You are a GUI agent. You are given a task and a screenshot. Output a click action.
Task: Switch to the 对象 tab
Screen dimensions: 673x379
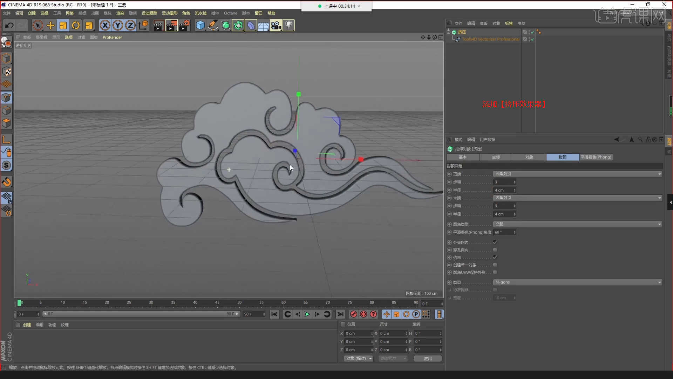pyautogui.click(x=529, y=157)
